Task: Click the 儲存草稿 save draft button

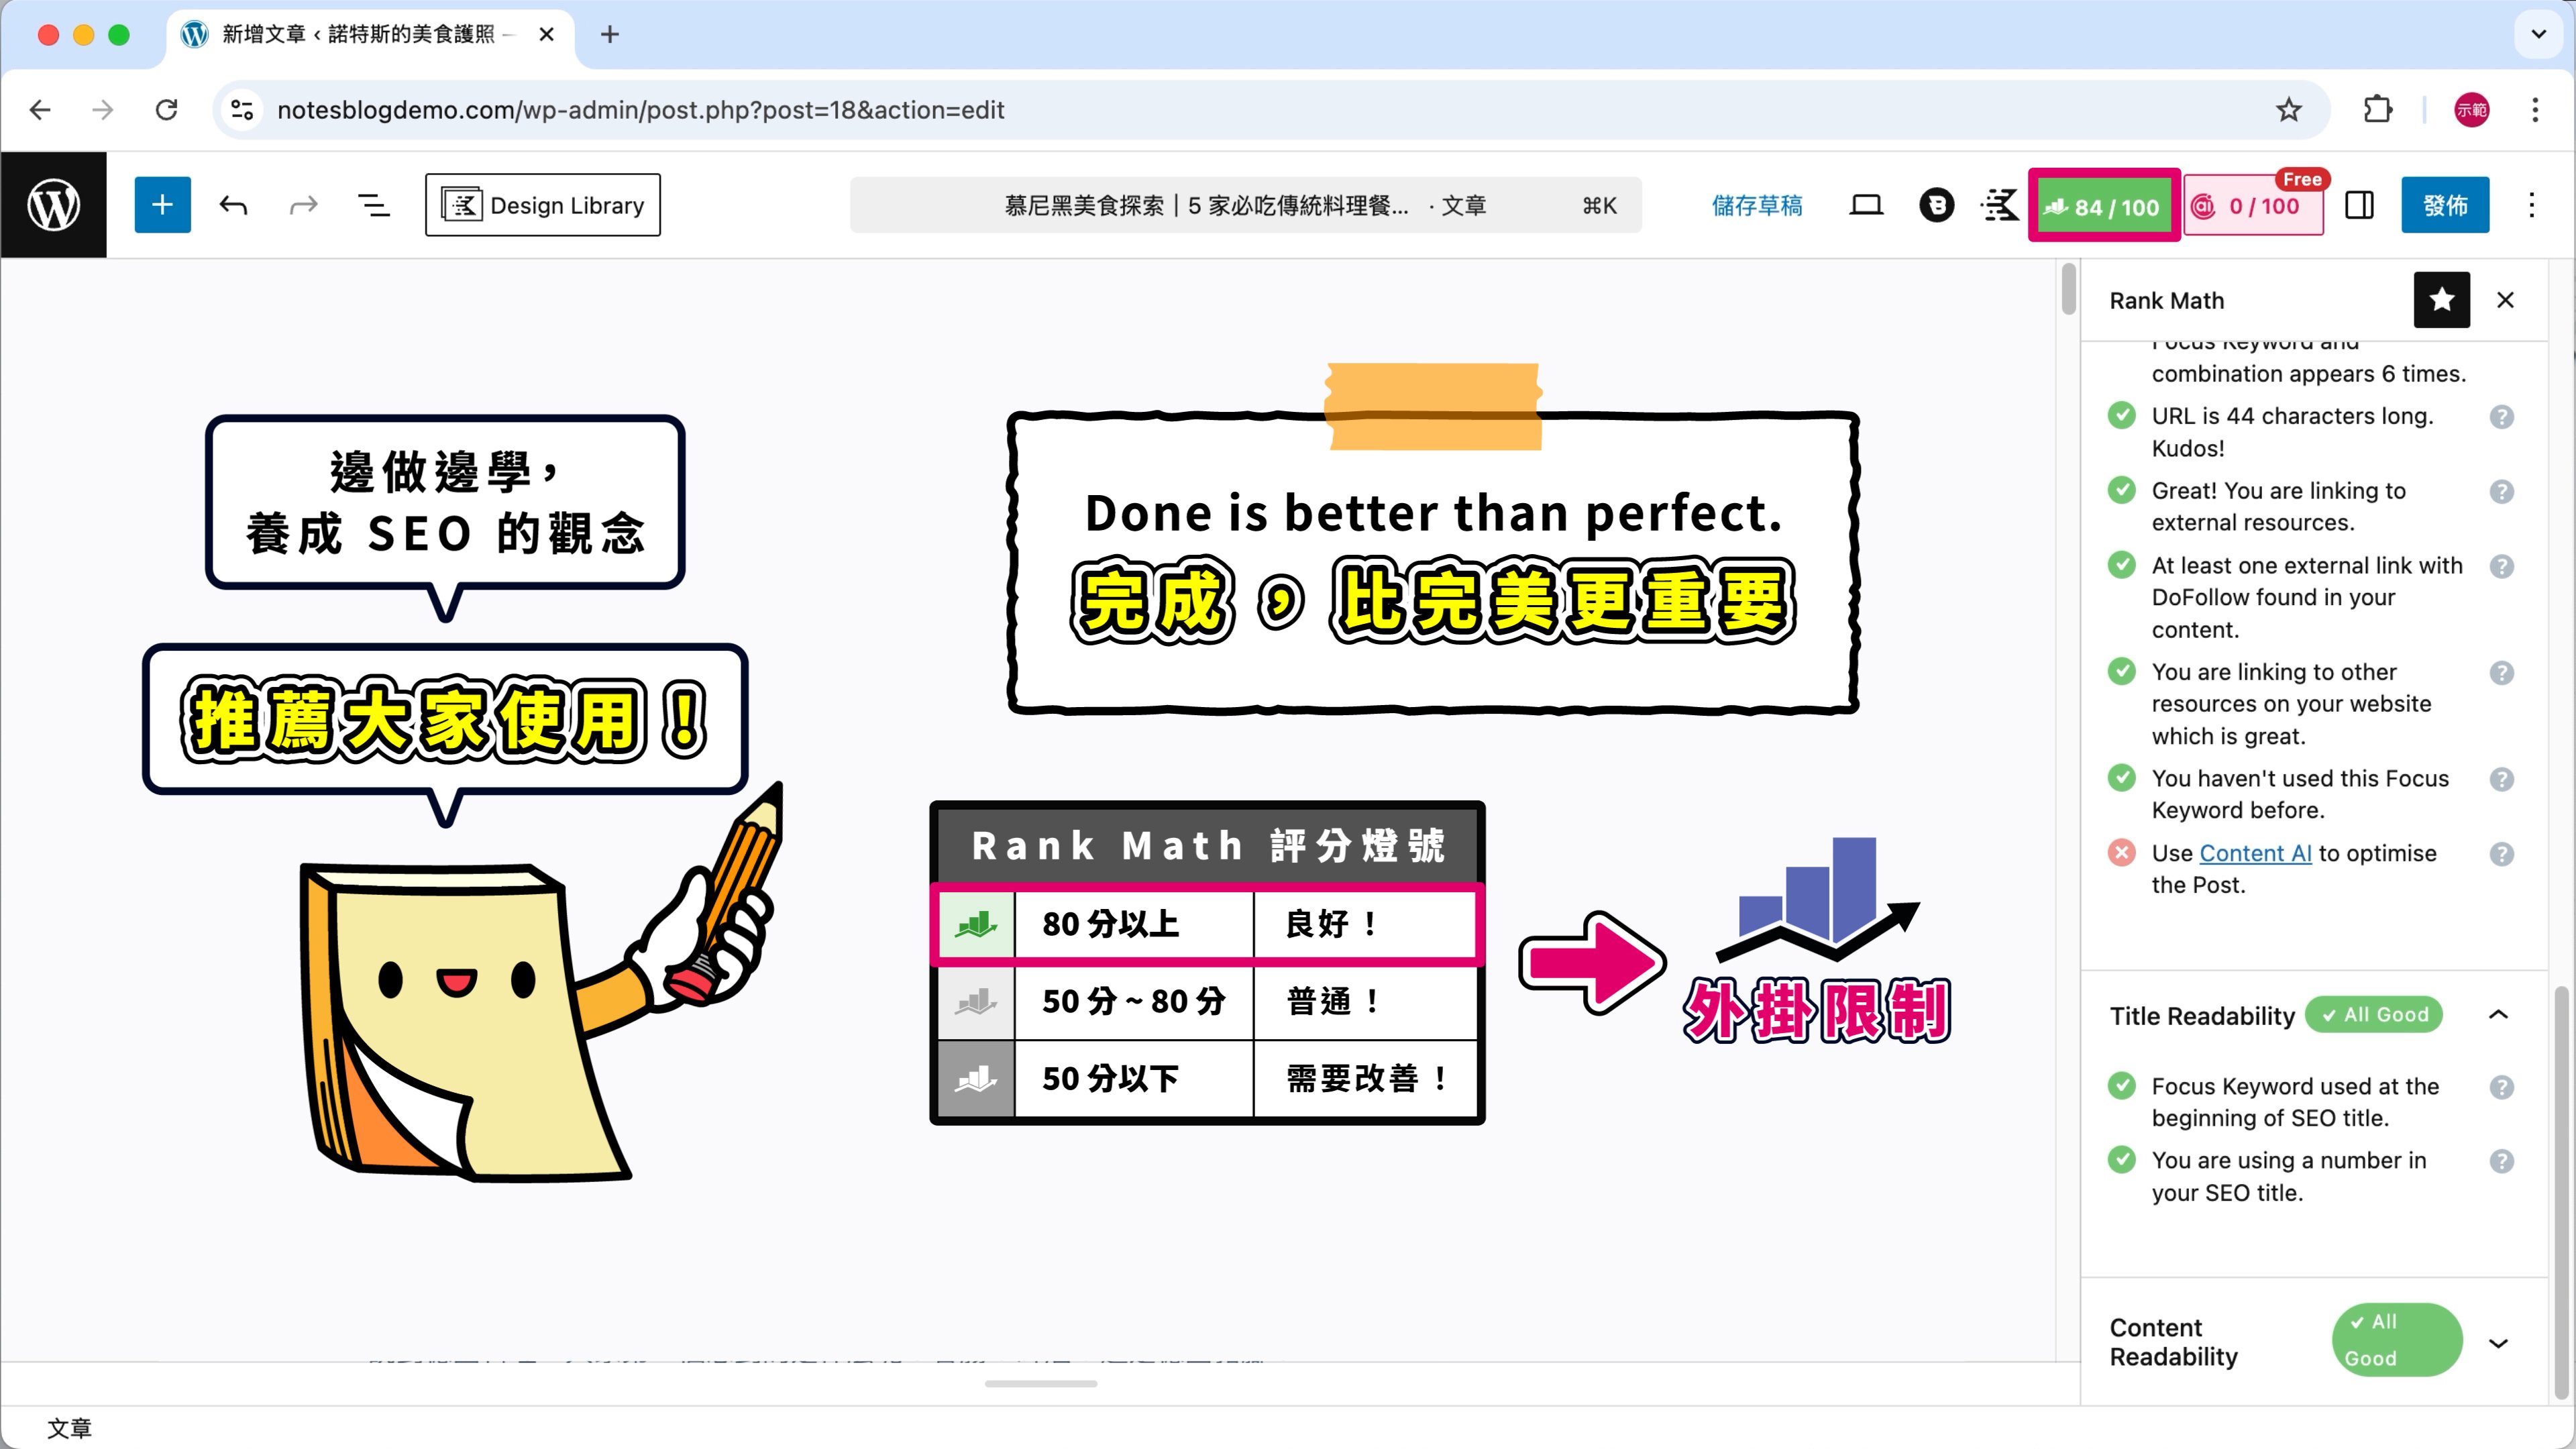Action: 1756,205
